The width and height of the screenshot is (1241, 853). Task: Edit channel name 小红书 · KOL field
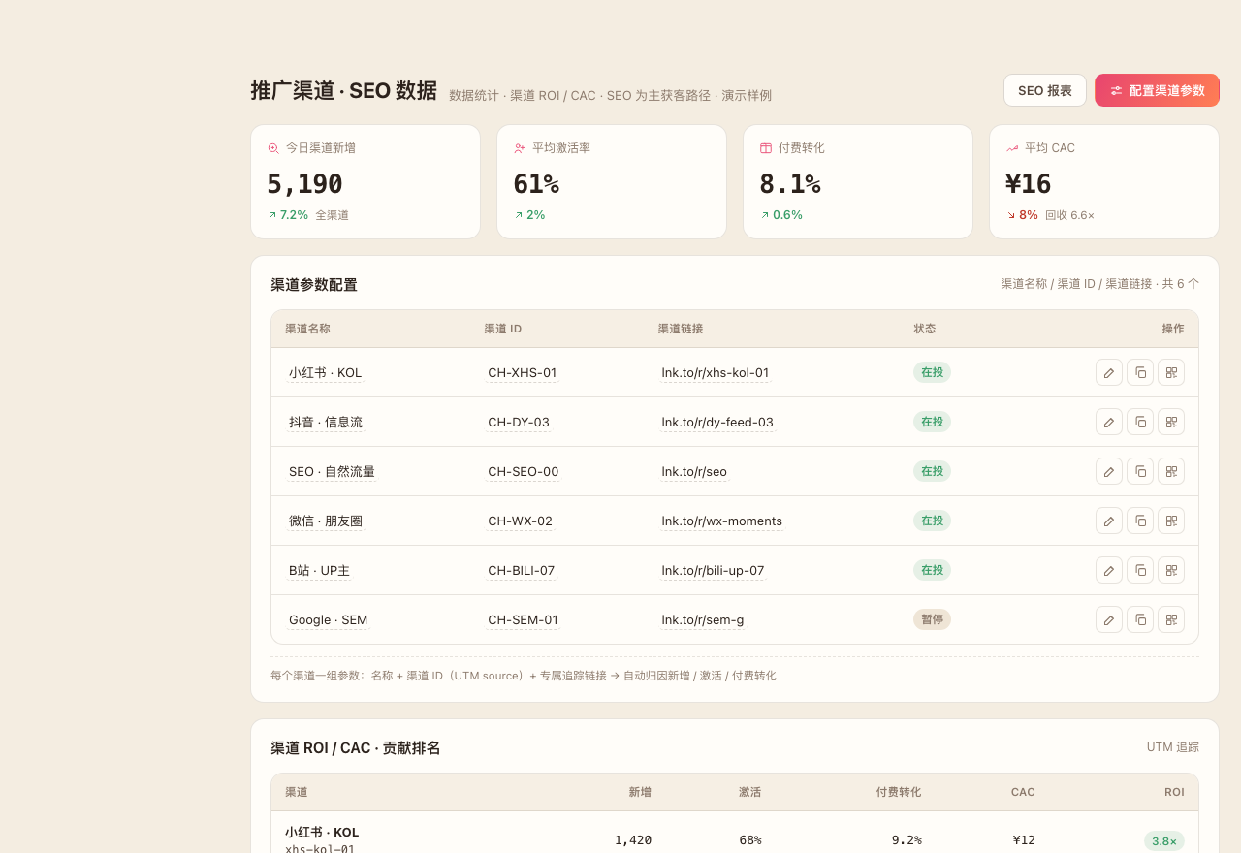coord(325,373)
